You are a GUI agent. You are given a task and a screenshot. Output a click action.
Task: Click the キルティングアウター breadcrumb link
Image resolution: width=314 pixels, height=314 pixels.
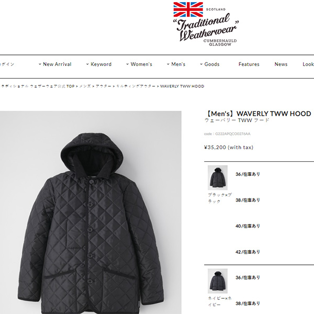[x=136, y=86]
